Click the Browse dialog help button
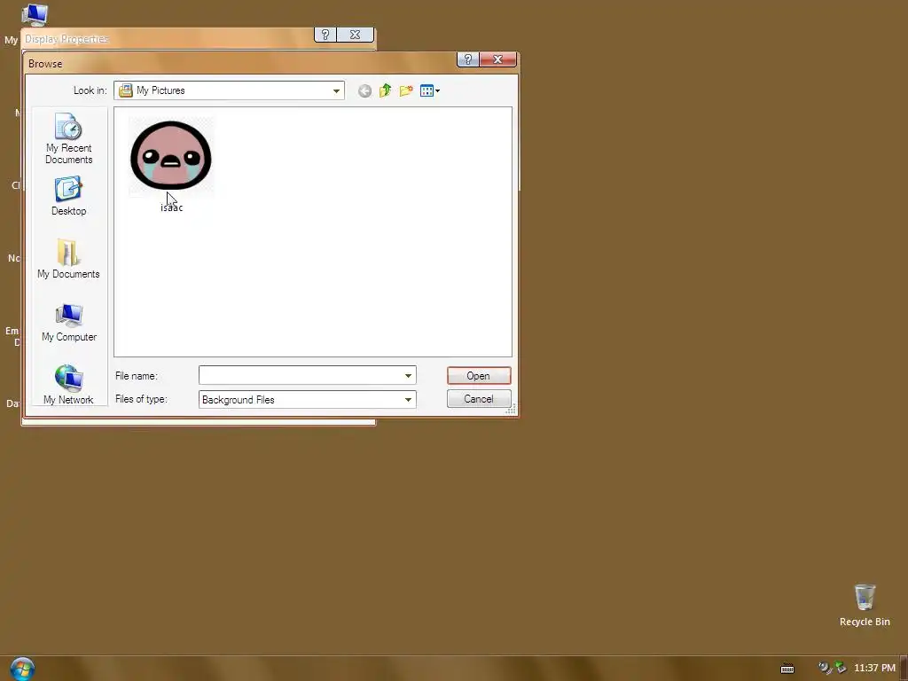This screenshot has width=908, height=681. click(468, 59)
